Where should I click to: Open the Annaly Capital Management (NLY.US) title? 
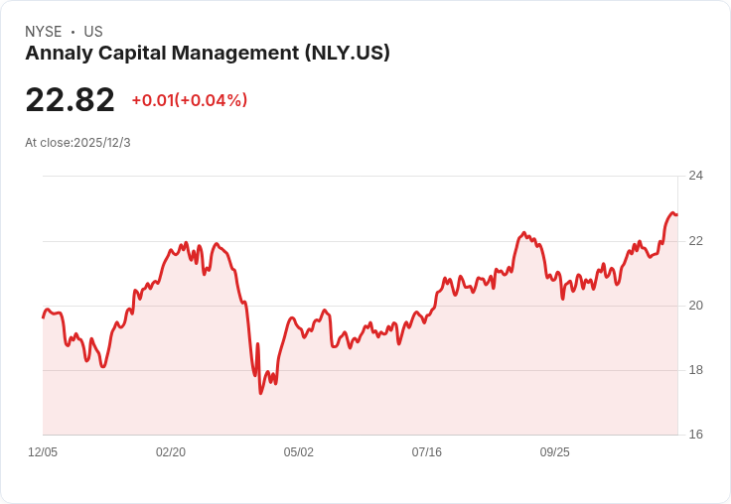click(208, 54)
